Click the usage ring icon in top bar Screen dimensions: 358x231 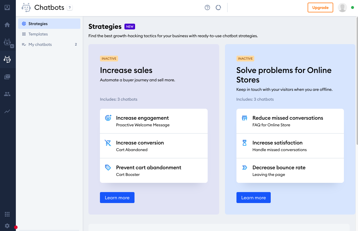[x=218, y=8]
